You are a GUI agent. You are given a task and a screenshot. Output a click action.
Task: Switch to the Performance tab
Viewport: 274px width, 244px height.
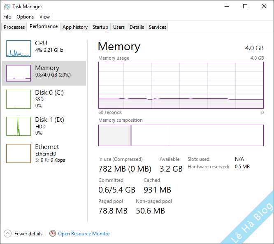(x=44, y=26)
